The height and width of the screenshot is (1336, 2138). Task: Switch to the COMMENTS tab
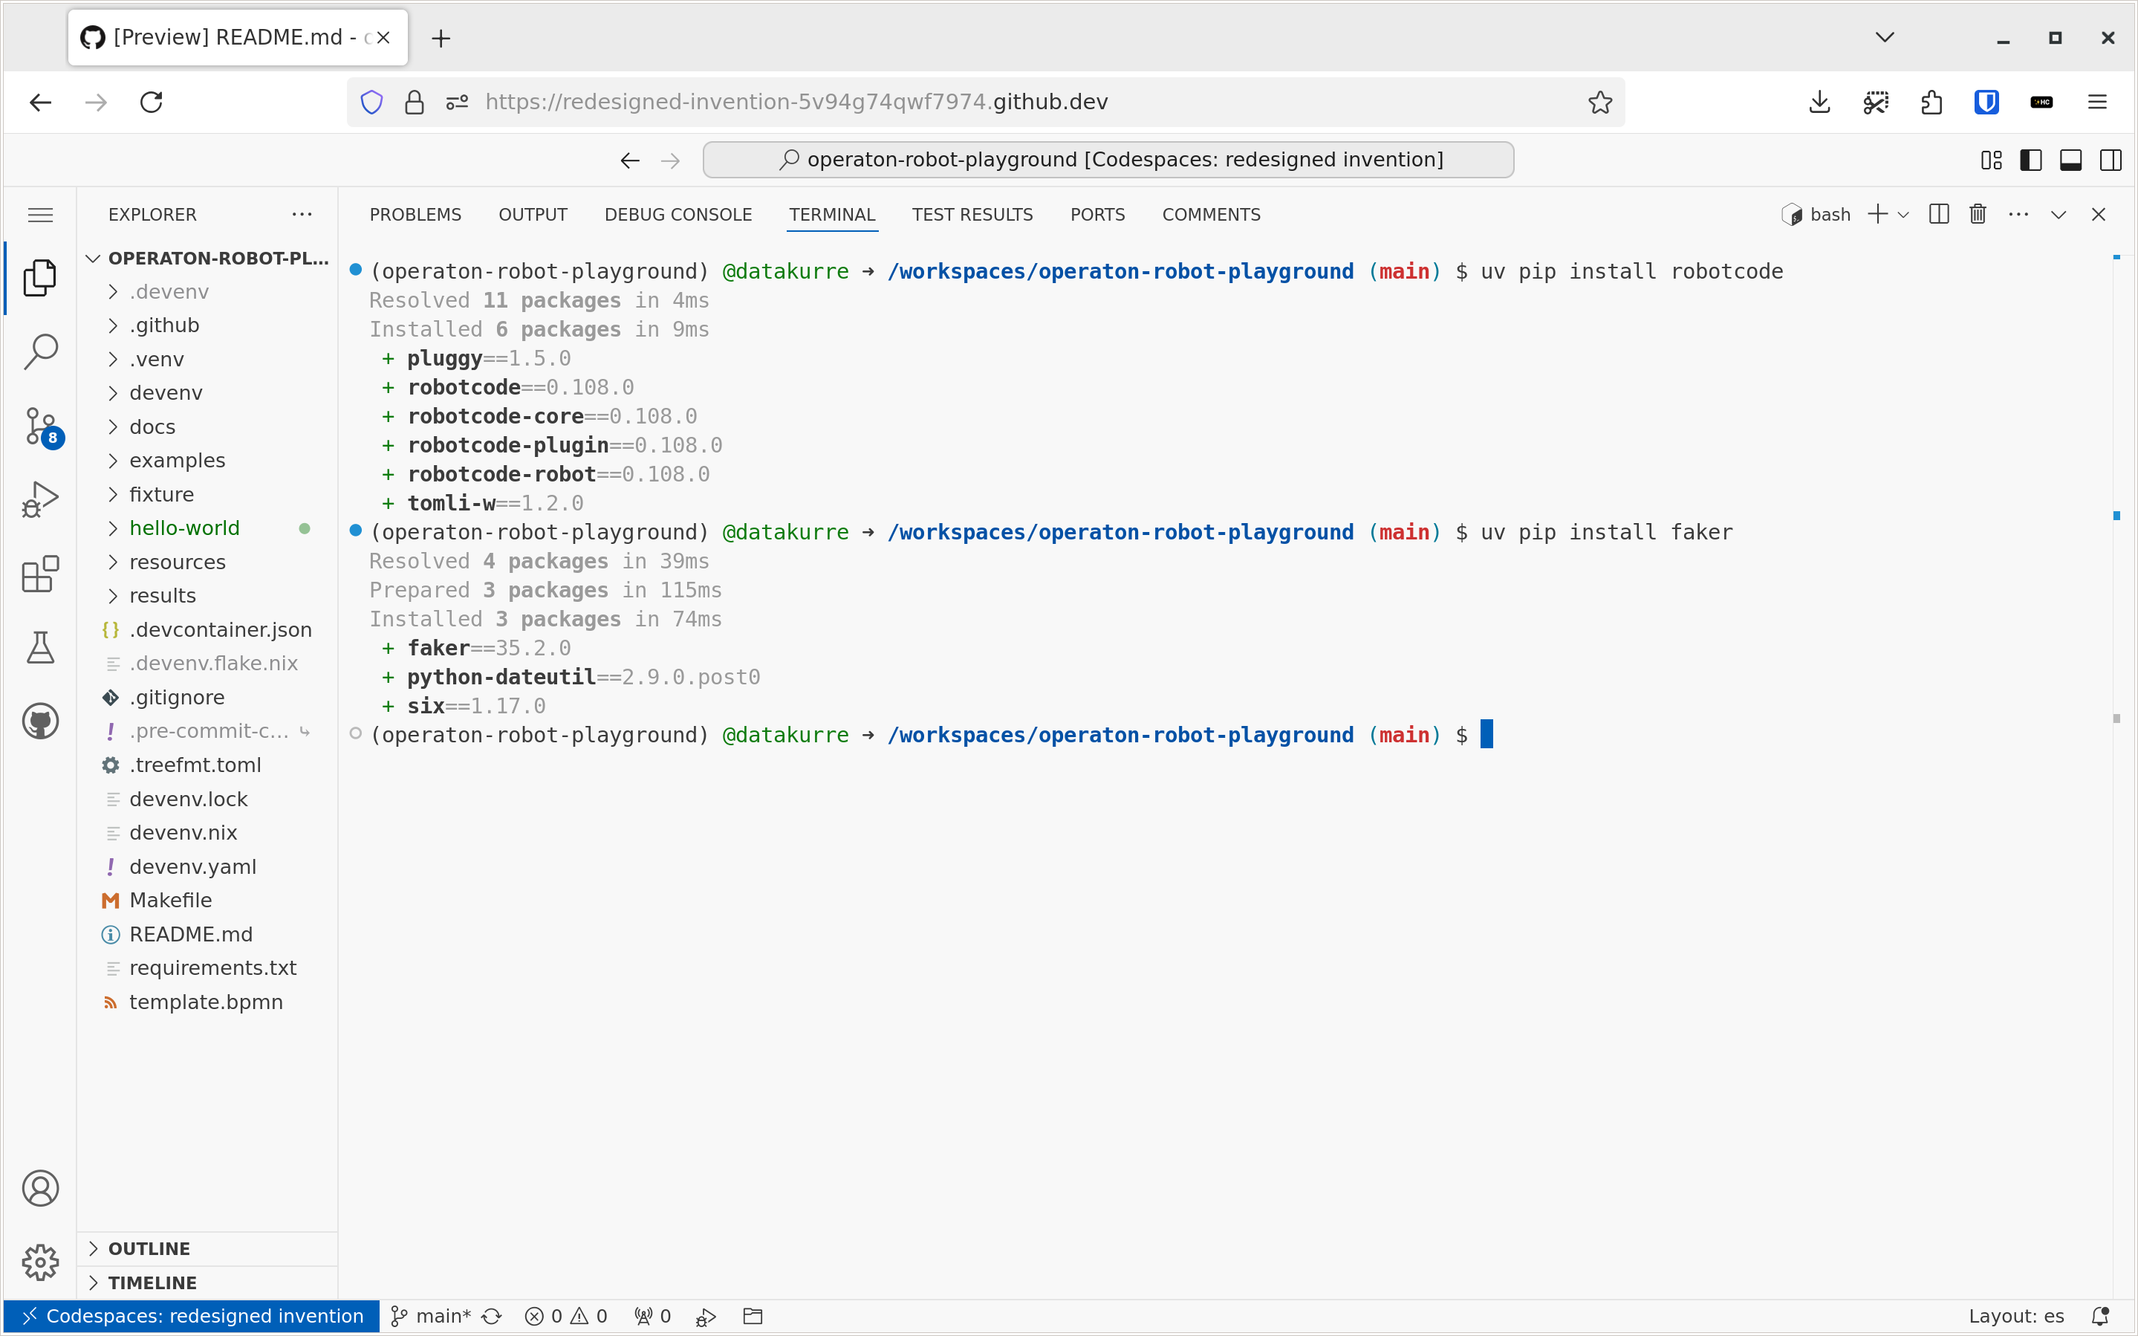coord(1211,215)
